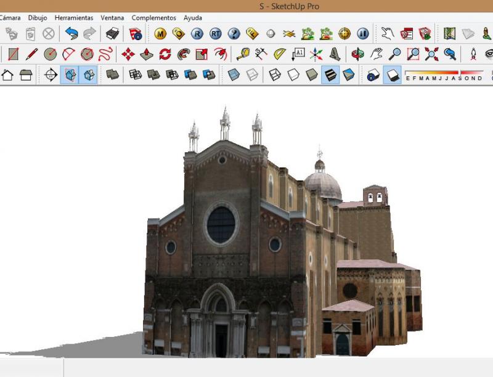
Task: Open the Complementos menu
Action: coord(153,18)
